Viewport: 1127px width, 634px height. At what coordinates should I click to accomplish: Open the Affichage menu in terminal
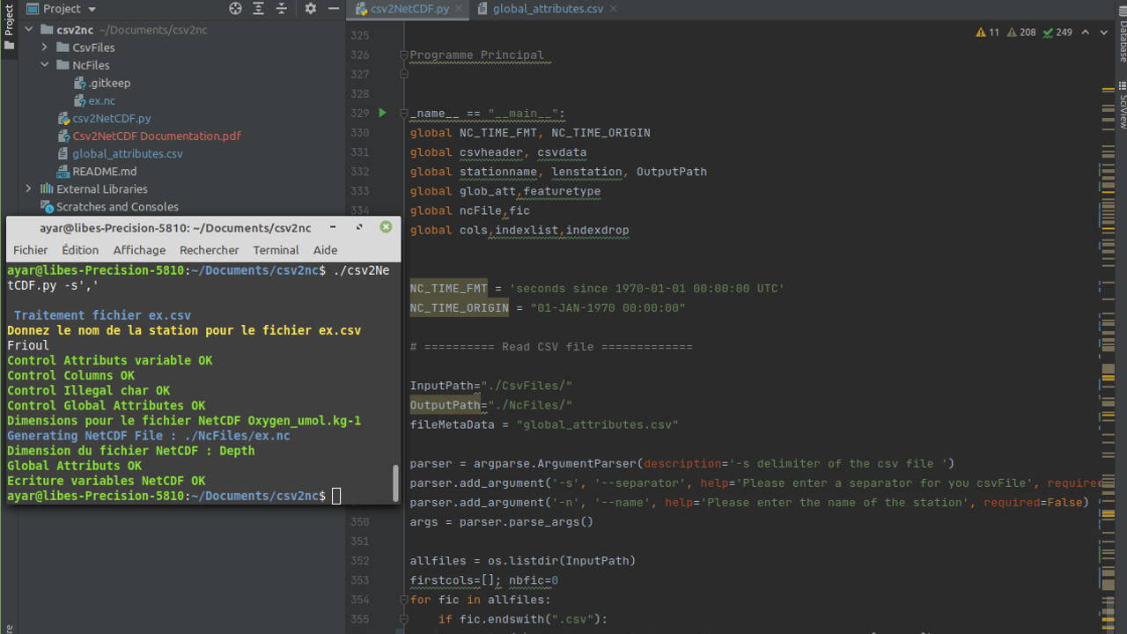(139, 250)
